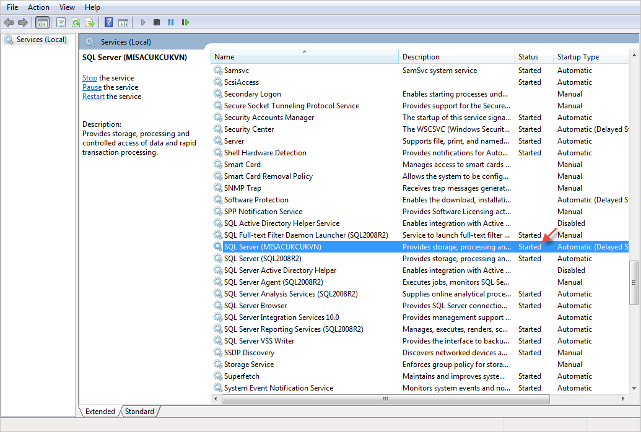Select SQL Server Agent (SQL2008R2)
This screenshot has width=641, height=432.
[x=274, y=282]
